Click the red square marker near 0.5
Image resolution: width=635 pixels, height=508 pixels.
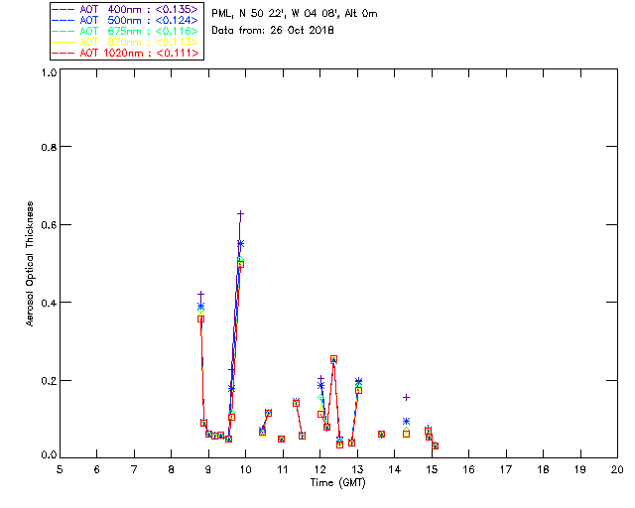(240, 264)
